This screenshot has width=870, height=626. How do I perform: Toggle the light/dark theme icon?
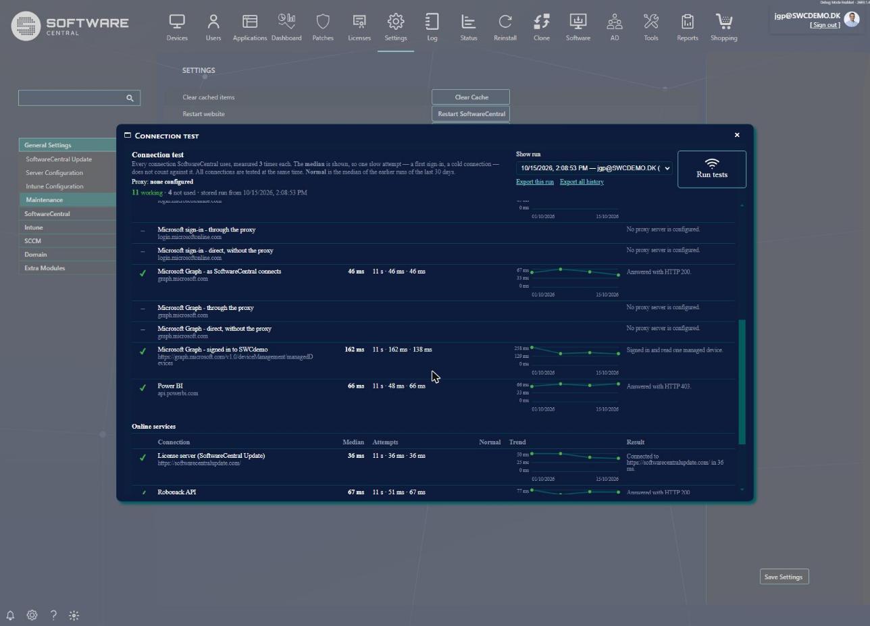click(74, 615)
